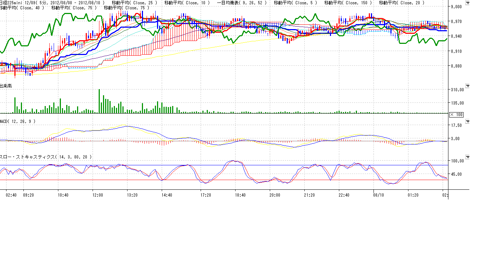Click the 9,000 price level on axis

point(456,6)
